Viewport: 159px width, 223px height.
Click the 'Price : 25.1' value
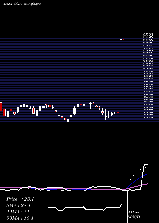pos(20,199)
